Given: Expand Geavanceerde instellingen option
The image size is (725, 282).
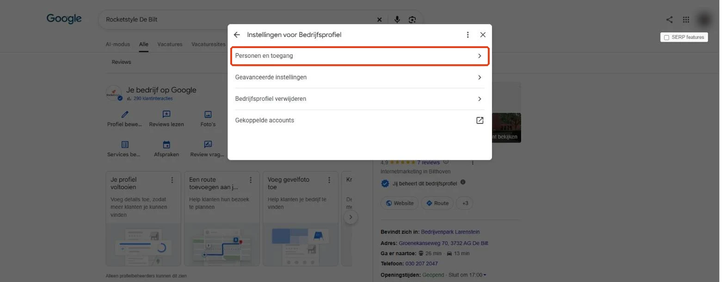Looking at the screenshot, I should point(359,77).
